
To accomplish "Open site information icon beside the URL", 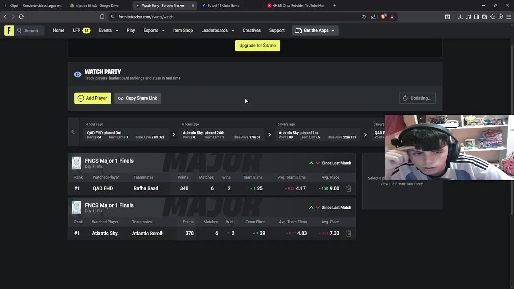I will coord(113,17).
